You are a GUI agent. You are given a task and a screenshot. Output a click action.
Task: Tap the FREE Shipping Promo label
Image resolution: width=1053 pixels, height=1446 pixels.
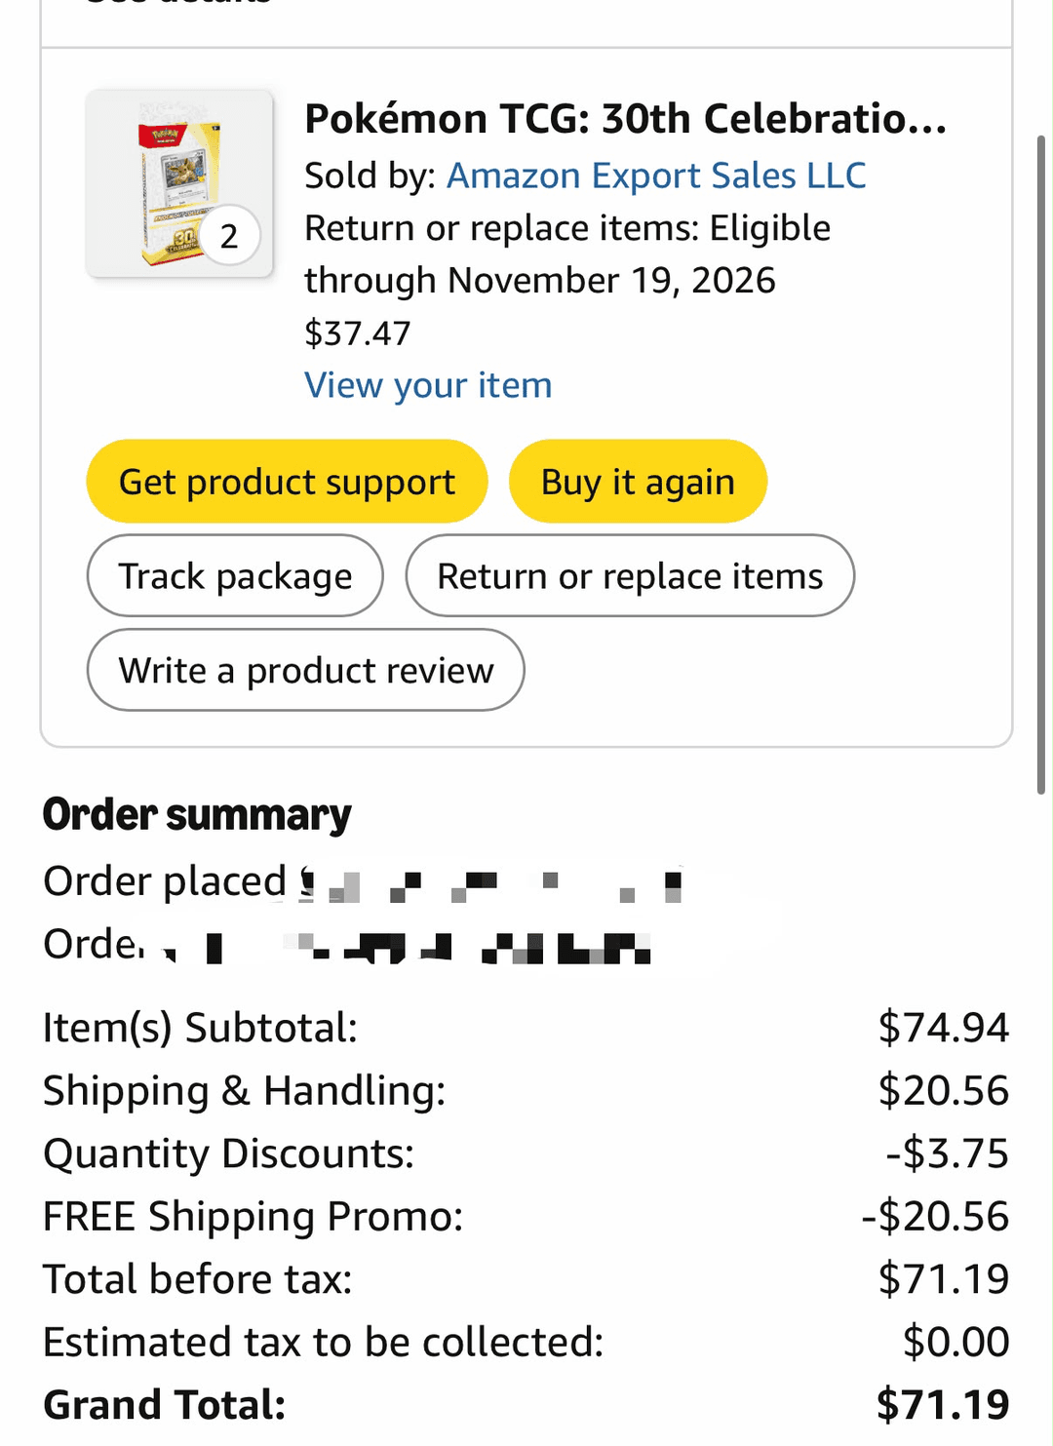tap(253, 1217)
